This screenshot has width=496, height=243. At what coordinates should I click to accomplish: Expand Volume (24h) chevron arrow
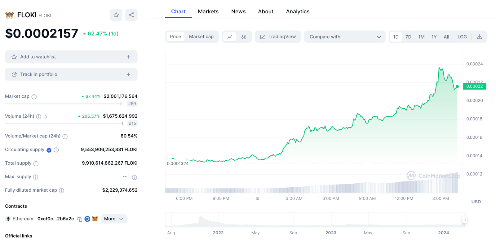click(x=46, y=117)
